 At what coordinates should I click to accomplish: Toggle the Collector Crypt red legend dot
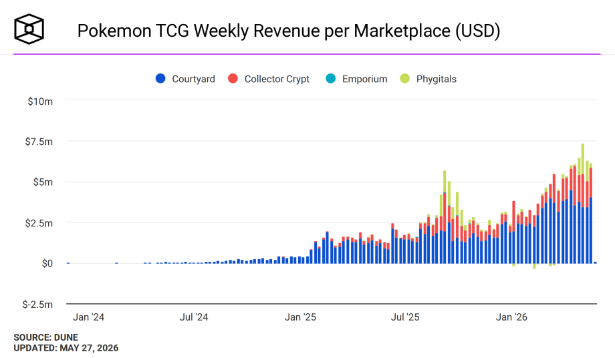(233, 78)
